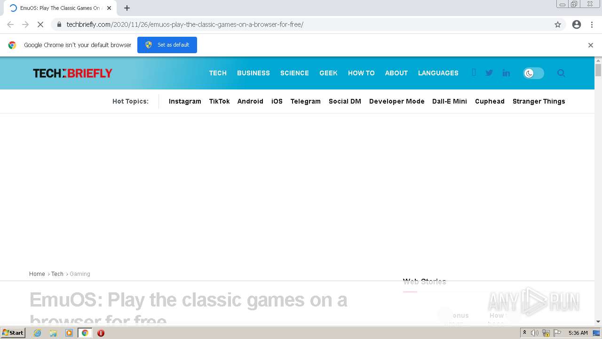This screenshot has width=602, height=339.
Task: Click the Twitter icon in site header
Action: (x=489, y=73)
